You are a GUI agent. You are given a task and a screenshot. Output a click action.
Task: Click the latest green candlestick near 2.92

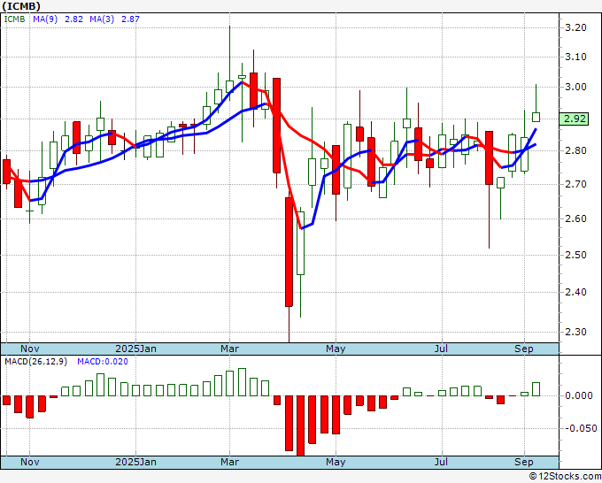[536, 117]
